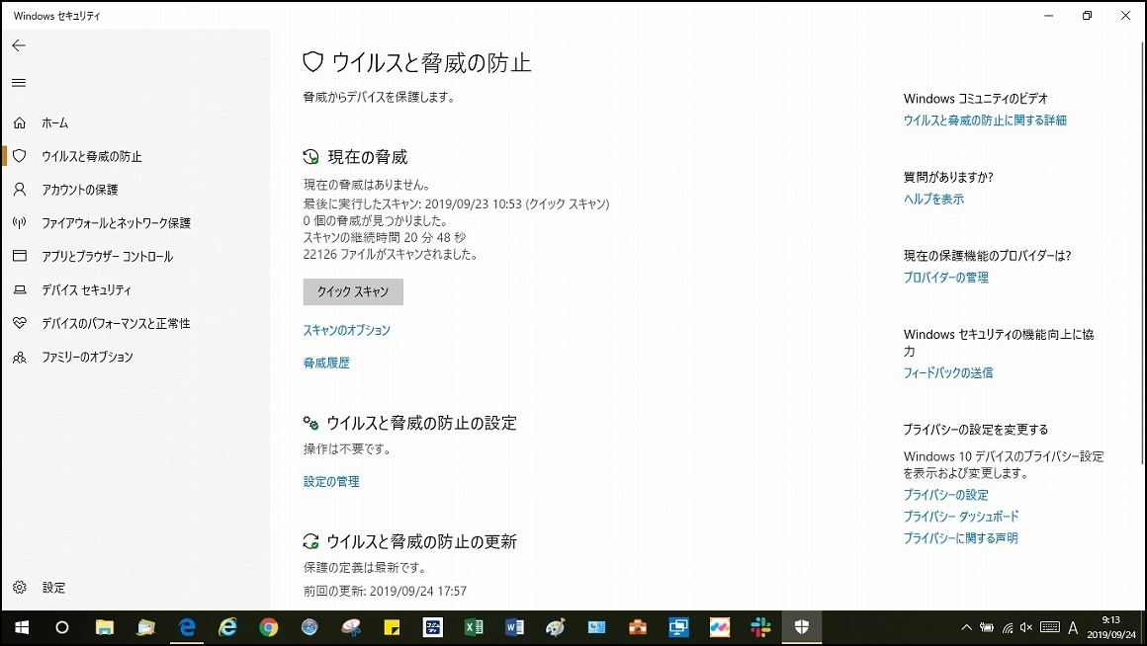Click the 現在の脅威 heading icon

[x=310, y=157]
